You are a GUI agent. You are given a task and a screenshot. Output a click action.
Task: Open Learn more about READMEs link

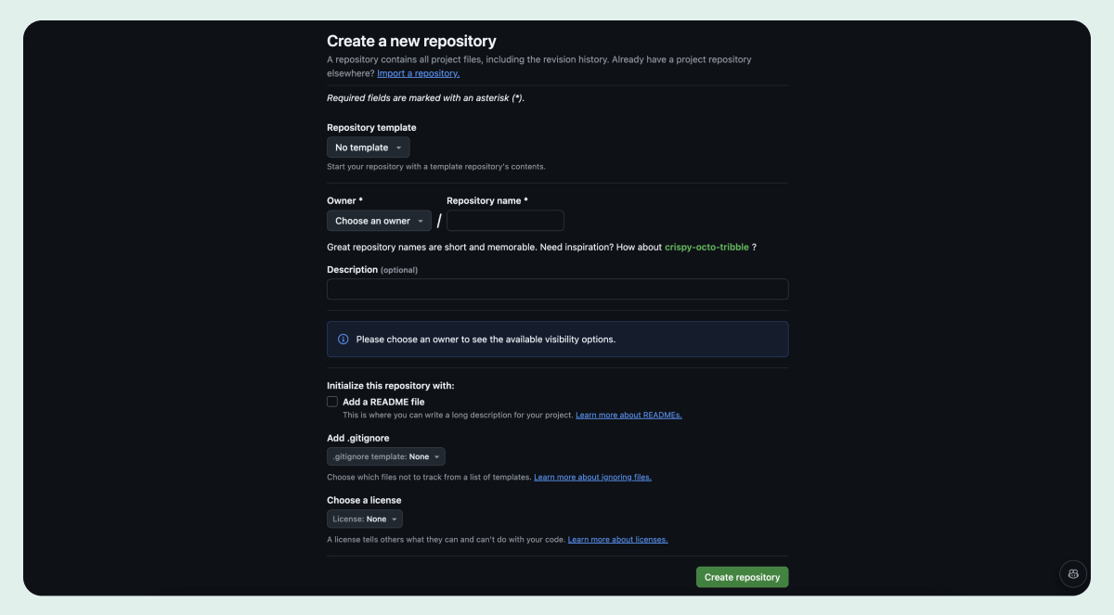click(x=628, y=416)
